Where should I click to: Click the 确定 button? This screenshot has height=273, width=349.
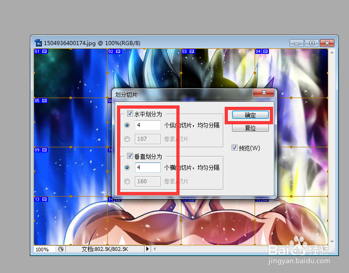tap(250, 115)
